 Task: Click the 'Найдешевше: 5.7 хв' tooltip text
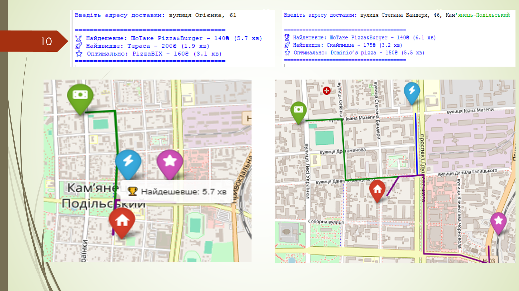click(184, 192)
